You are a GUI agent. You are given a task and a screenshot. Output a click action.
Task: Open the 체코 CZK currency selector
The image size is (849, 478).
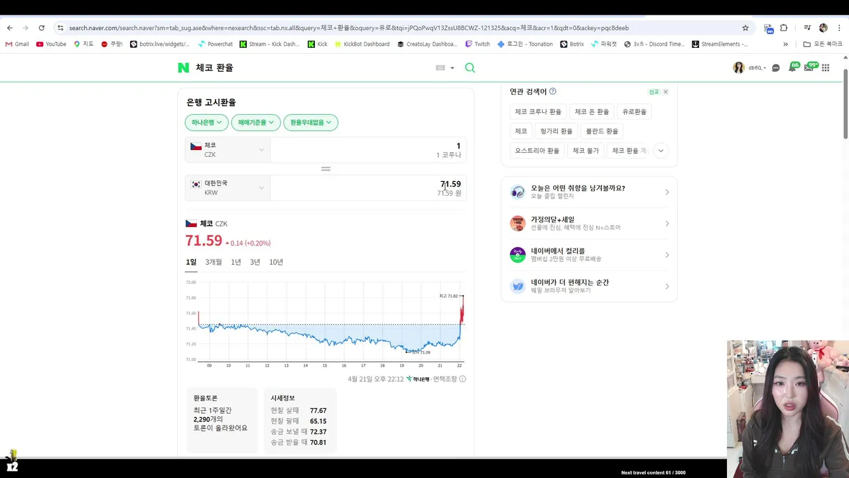pos(228,149)
